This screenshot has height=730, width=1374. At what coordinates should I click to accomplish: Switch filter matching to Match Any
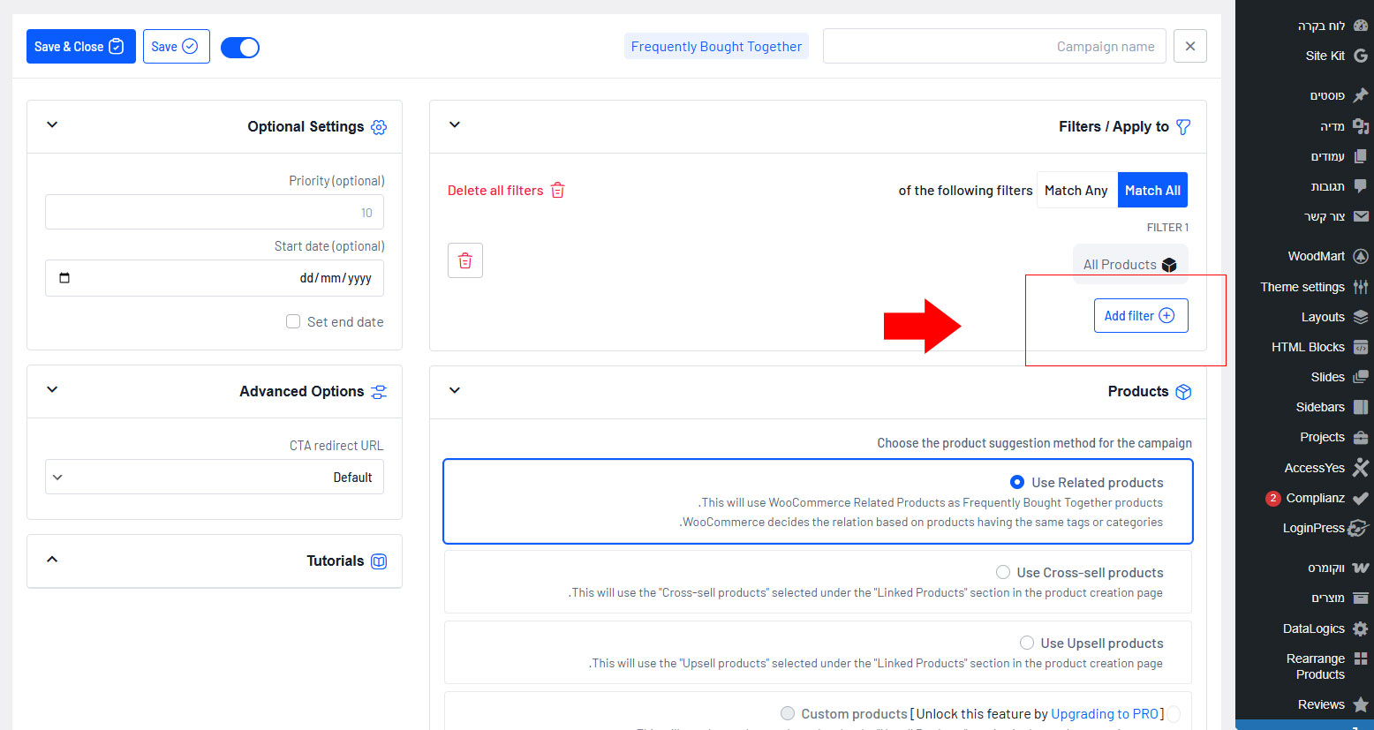1076,191
